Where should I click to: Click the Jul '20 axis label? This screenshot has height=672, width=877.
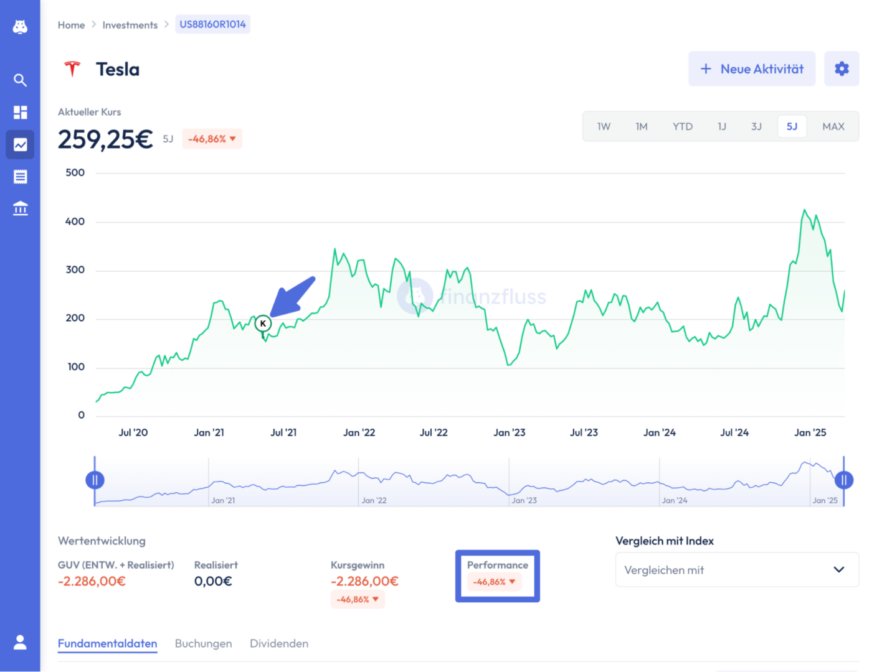coord(133,432)
